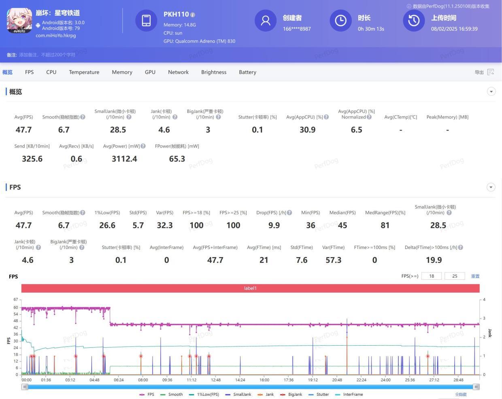This screenshot has height=399, width=502.
Task: Click help icon beside Avg(Power) [mW]
Action: pos(143,146)
